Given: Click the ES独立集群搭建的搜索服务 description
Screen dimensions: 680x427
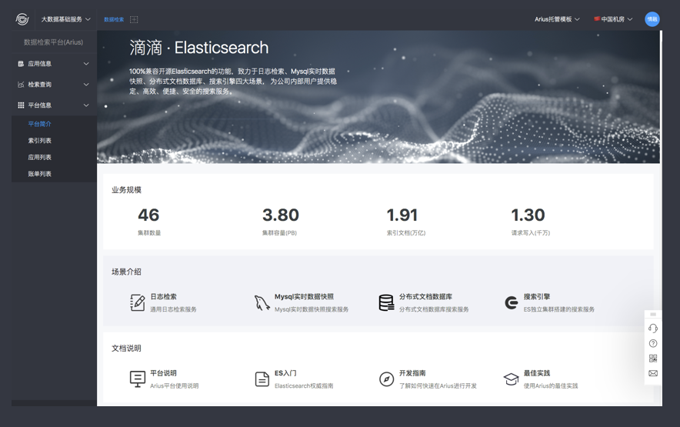Looking at the screenshot, I should click(559, 309).
